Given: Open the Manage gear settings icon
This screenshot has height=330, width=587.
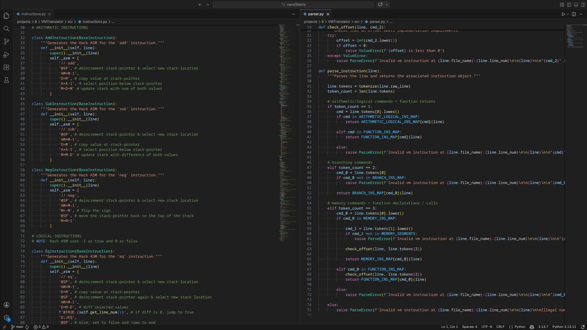Looking at the screenshot, I should [x=6, y=318].
